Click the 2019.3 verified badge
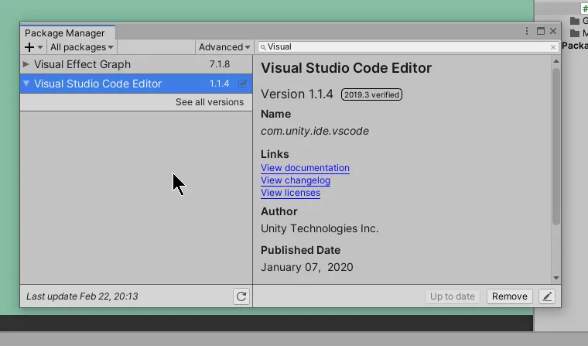The width and height of the screenshot is (588, 346). (371, 94)
